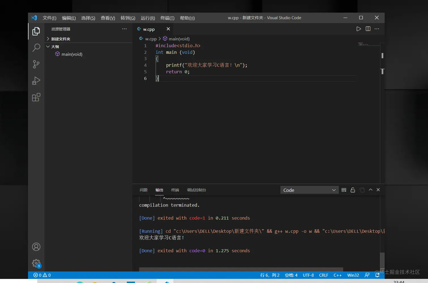Click the CRLF line ending indicator
The width and height of the screenshot is (428, 283).
324,275
